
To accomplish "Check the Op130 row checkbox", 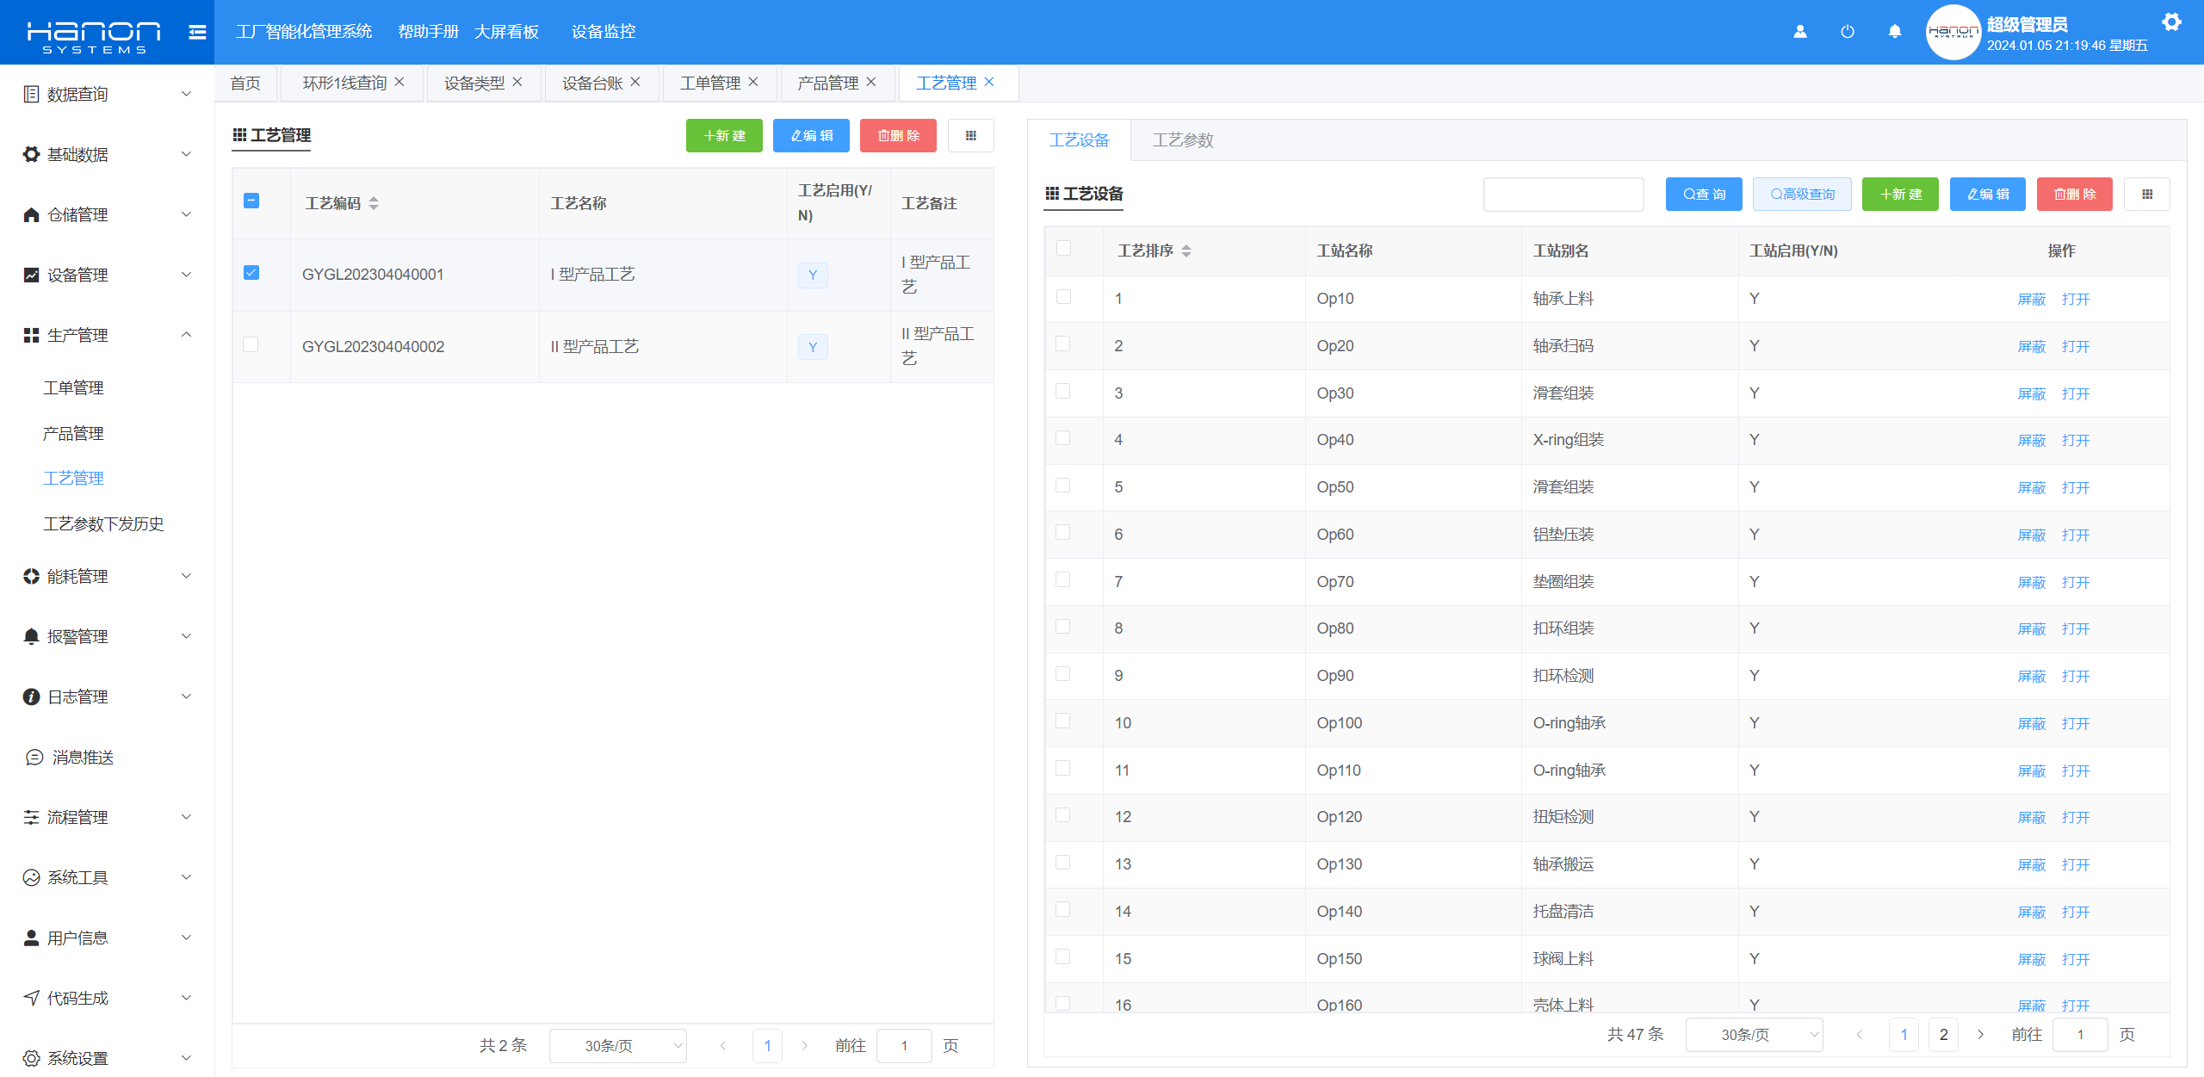I will (1063, 863).
